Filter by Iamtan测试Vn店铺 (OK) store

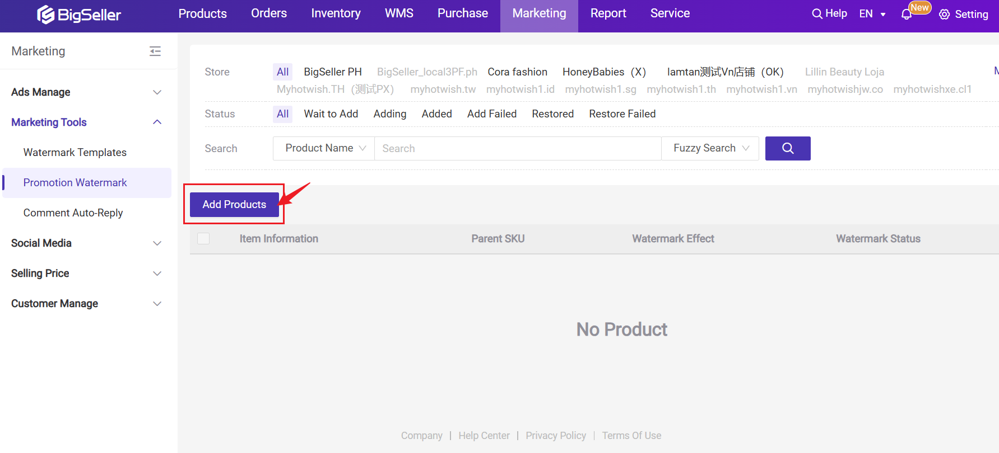[725, 72]
